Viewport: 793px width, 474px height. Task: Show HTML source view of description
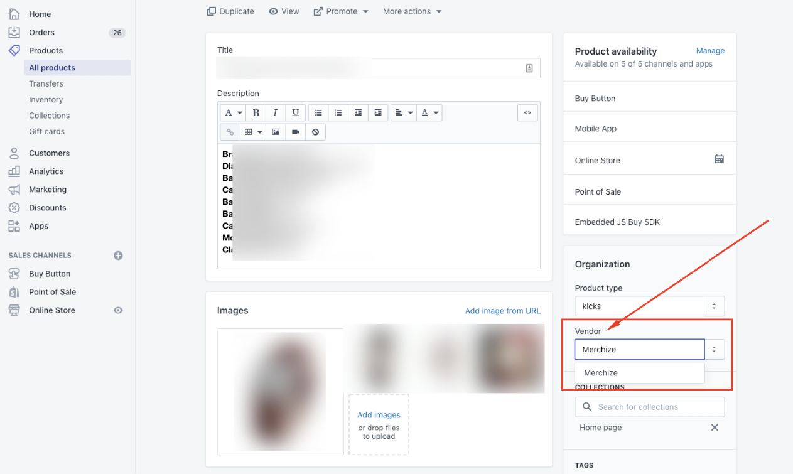pos(527,113)
